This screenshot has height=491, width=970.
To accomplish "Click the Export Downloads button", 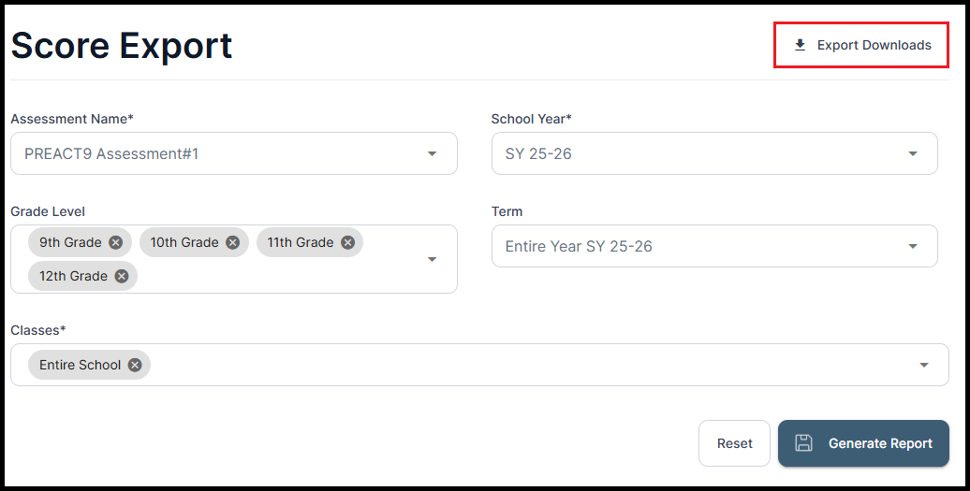I will point(861,45).
